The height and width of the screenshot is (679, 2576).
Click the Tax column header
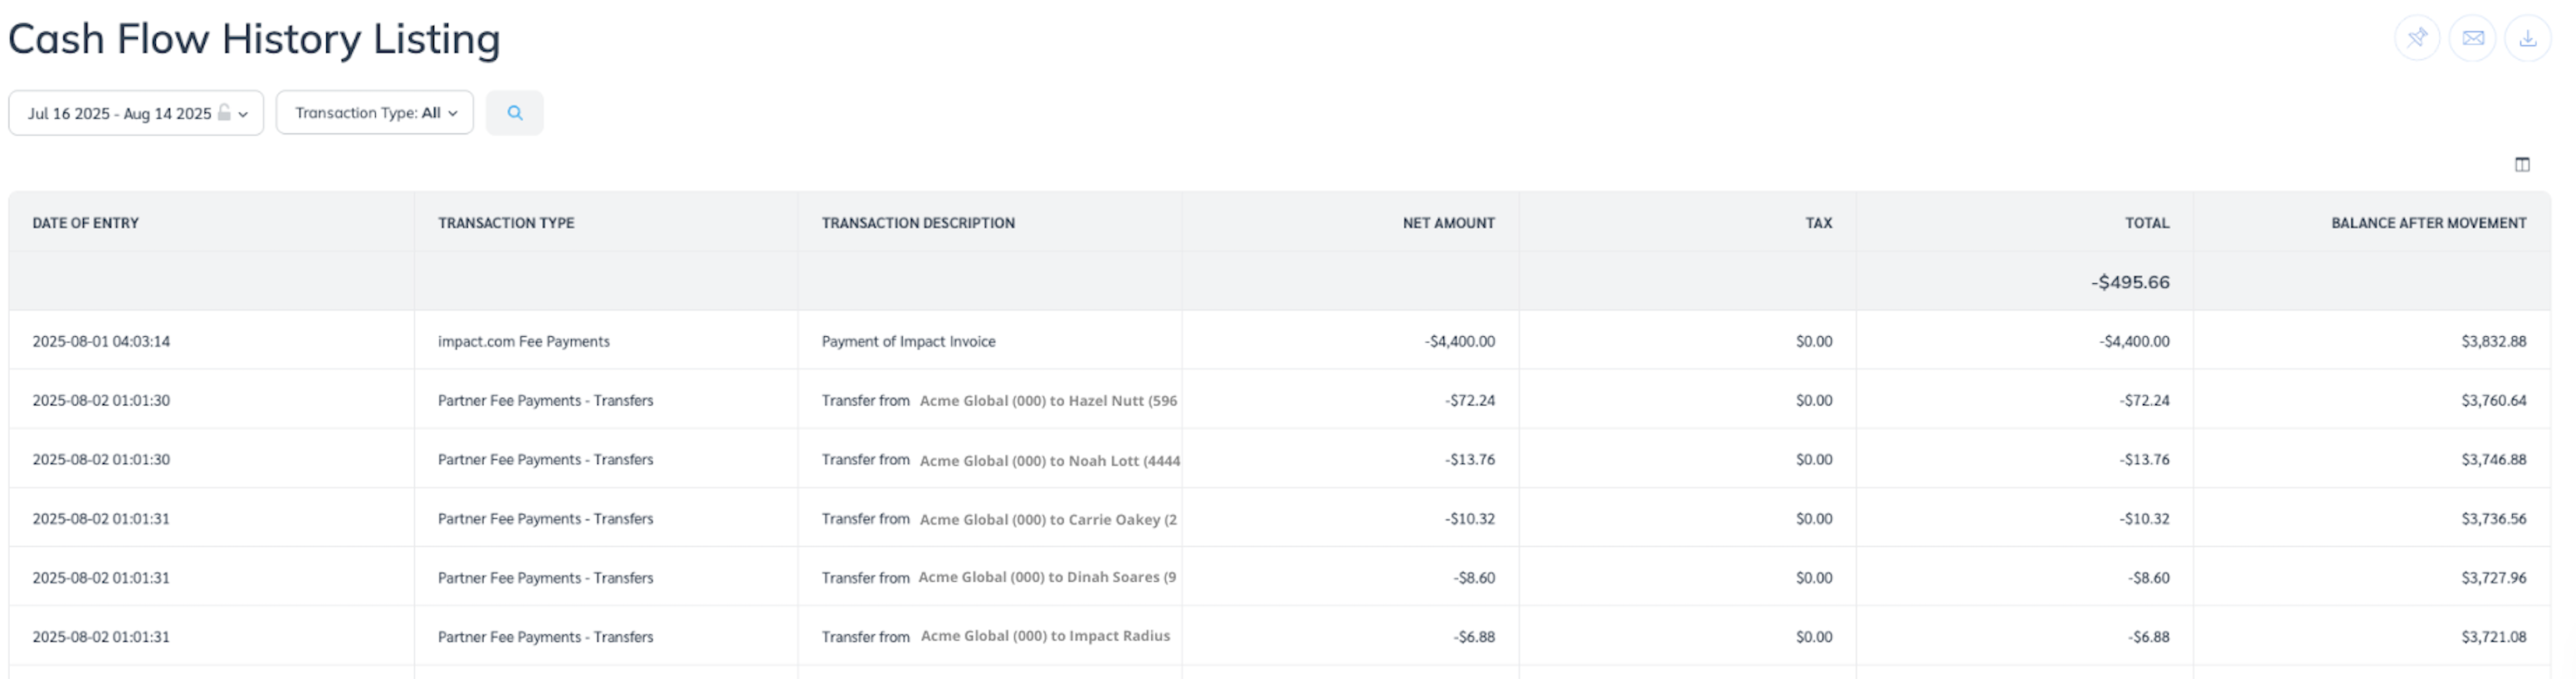point(1818,223)
